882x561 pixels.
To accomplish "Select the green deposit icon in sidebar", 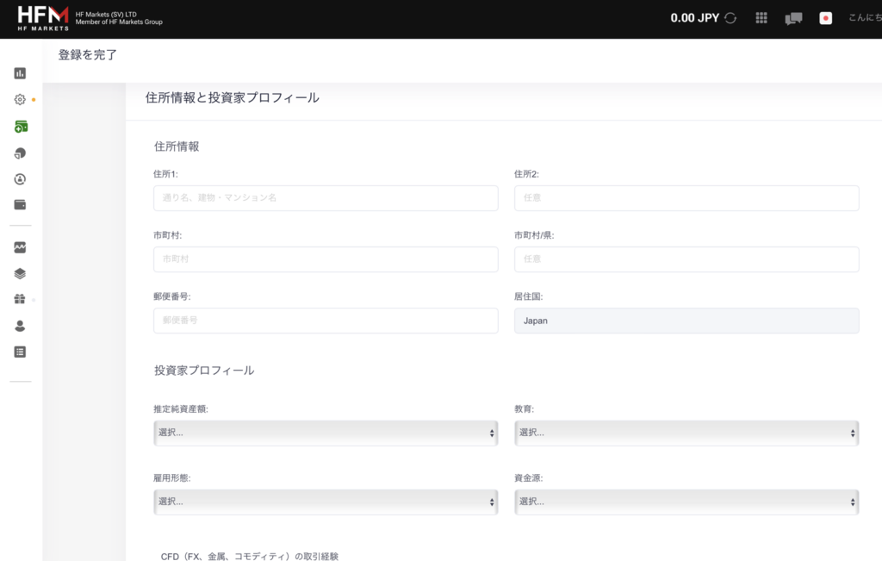I will pos(21,127).
